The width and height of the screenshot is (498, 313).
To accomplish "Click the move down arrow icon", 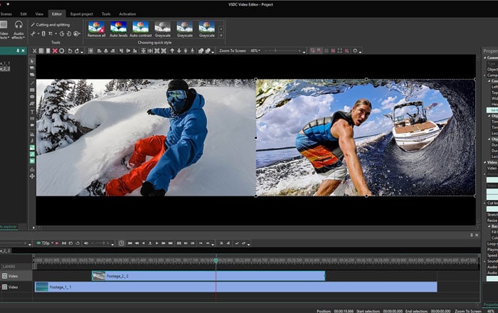I will coord(179,51).
